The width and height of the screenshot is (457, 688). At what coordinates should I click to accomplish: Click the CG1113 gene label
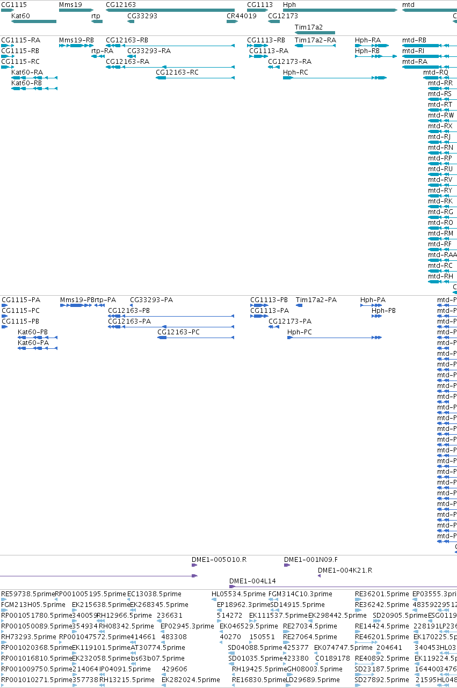pyautogui.click(x=260, y=5)
